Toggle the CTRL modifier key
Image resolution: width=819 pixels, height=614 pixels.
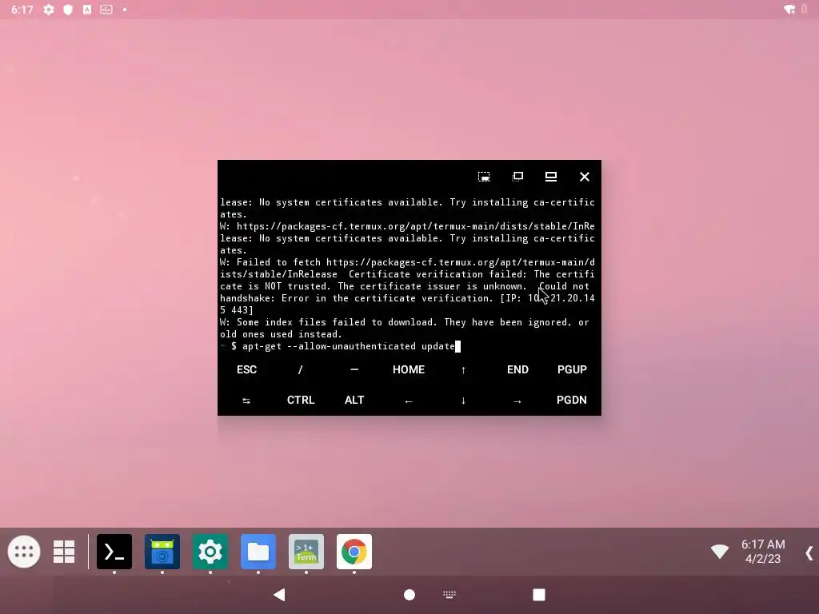coord(301,400)
